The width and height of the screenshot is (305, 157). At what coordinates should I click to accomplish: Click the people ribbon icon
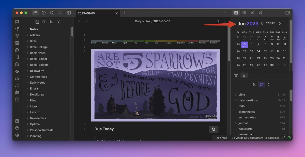coord(17,85)
